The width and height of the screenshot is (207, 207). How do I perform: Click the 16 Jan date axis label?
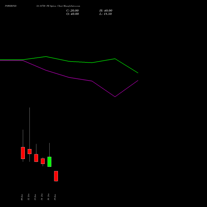click(x=48, y=197)
